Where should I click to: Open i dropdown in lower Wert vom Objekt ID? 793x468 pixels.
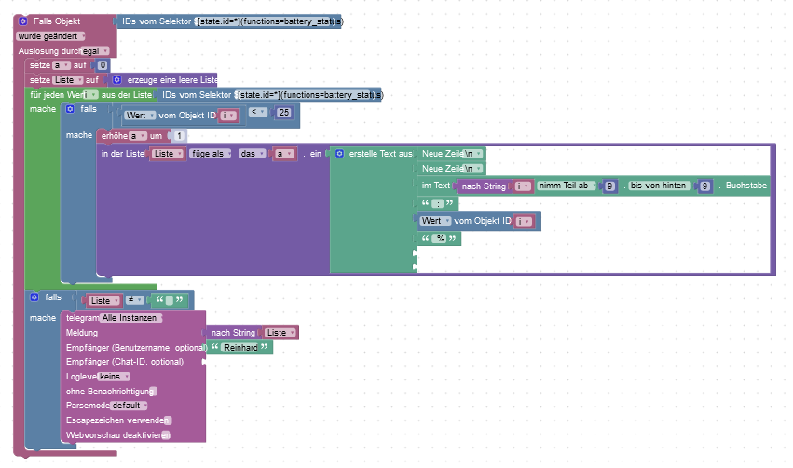(x=524, y=221)
